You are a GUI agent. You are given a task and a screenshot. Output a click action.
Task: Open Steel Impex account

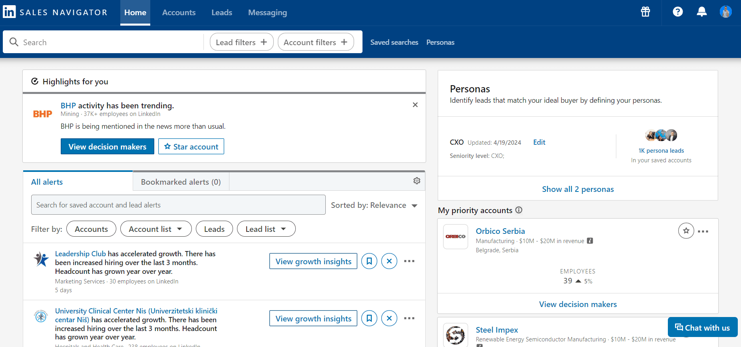point(497,330)
